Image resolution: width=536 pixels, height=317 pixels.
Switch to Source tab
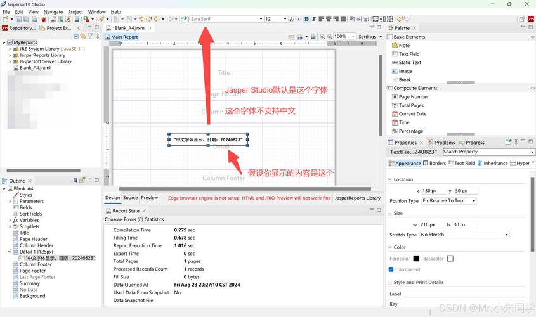(130, 198)
